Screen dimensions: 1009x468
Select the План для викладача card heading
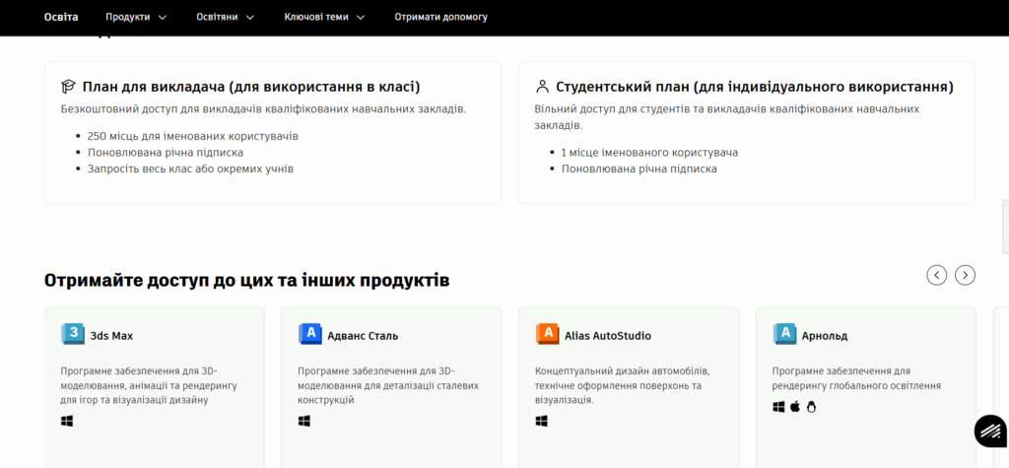(251, 87)
